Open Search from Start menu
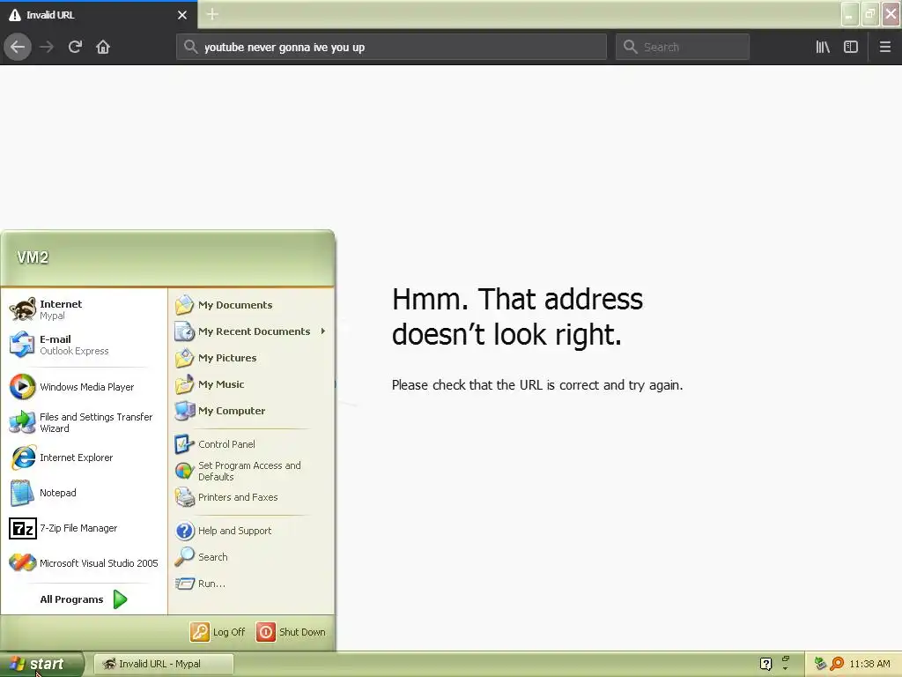This screenshot has width=902, height=677. (251, 557)
